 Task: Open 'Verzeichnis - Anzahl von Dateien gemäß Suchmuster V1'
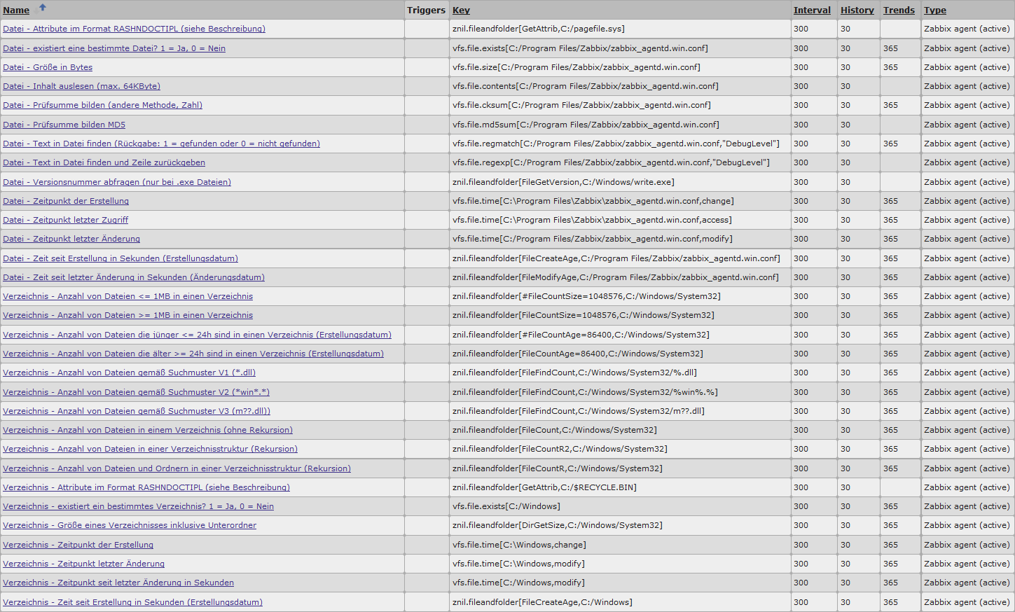click(129, 373)
